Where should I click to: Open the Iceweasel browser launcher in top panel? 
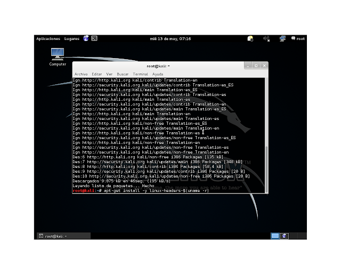click(86, 38)
